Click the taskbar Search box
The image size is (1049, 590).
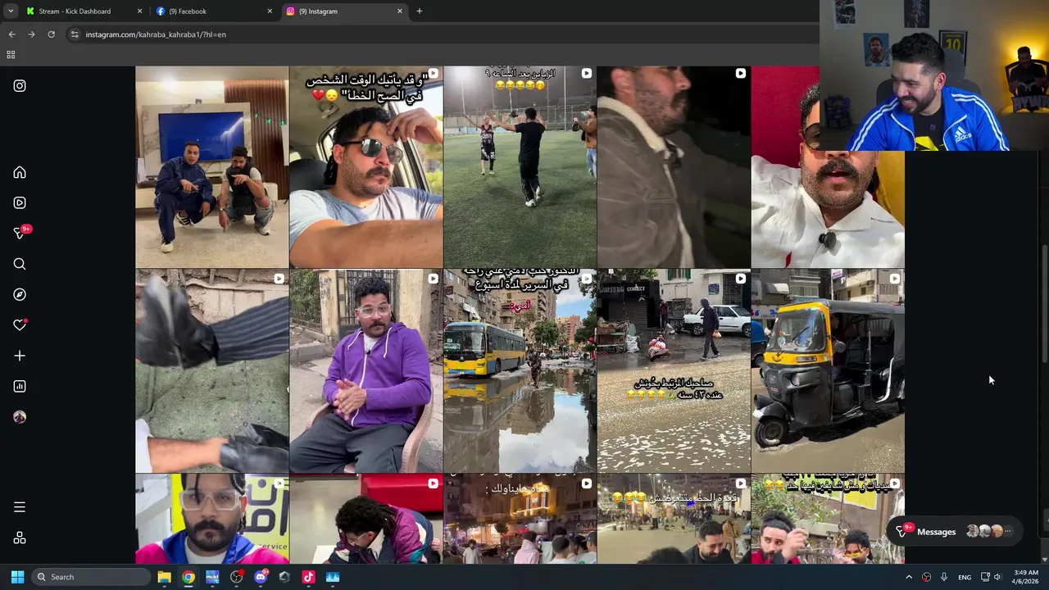coord(90,577)
